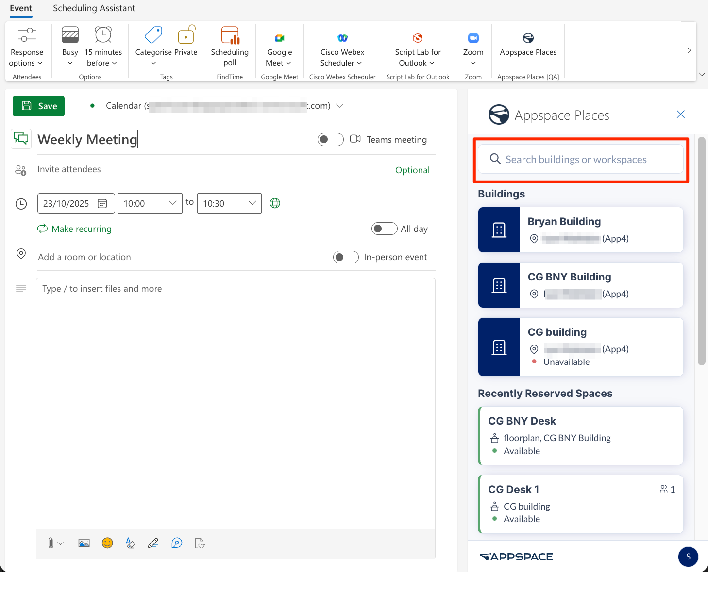Expand the start time 10:00 dropdown
The height and width of the screenshot is (592, 708).
tap(172, 203)
